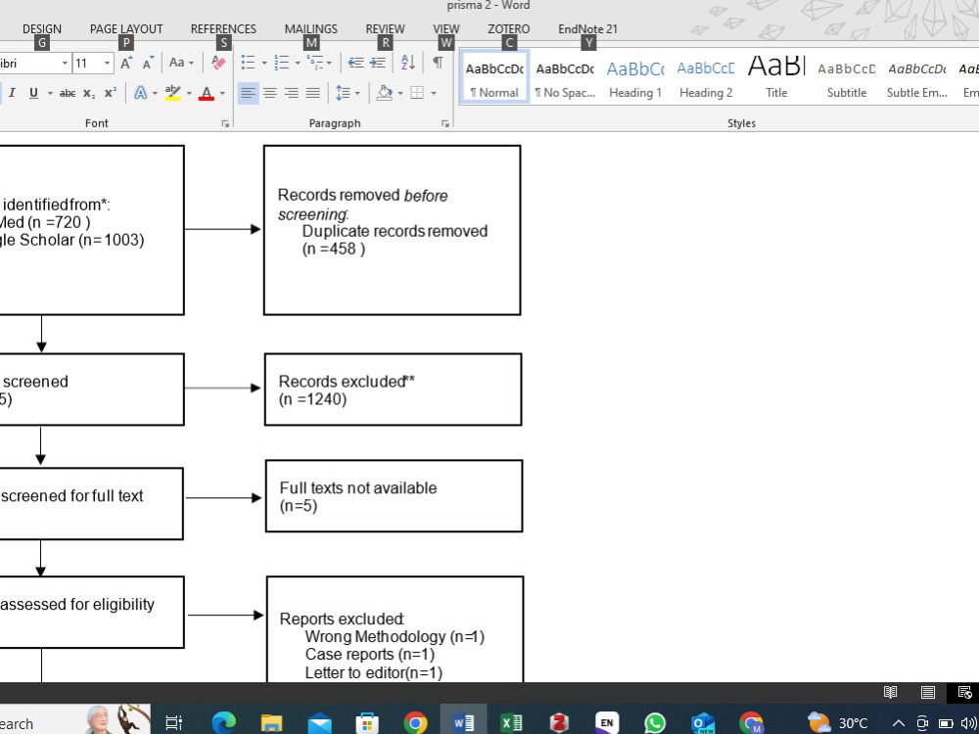Open Zotero from the taskbar
The image size is (979, 734).
pos(559,723)
